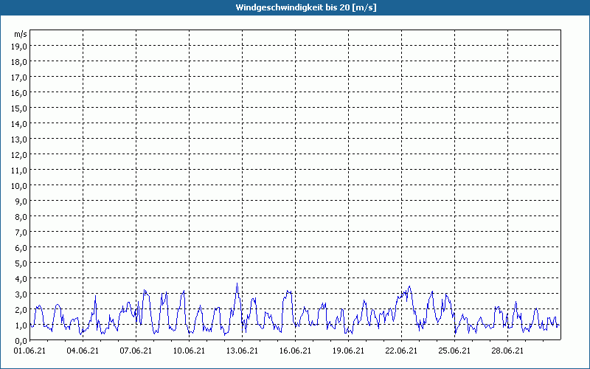This screenshot has width=590, height=369.
Task: Click the 17,0 y-axis label
Action: click(x=21, y=77)
